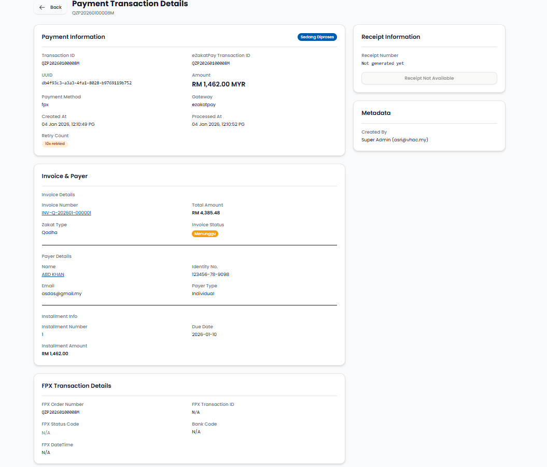547x467 pixels.
Task: Click the Total Amount RM 4,385.48
Action: pos(206,213)
